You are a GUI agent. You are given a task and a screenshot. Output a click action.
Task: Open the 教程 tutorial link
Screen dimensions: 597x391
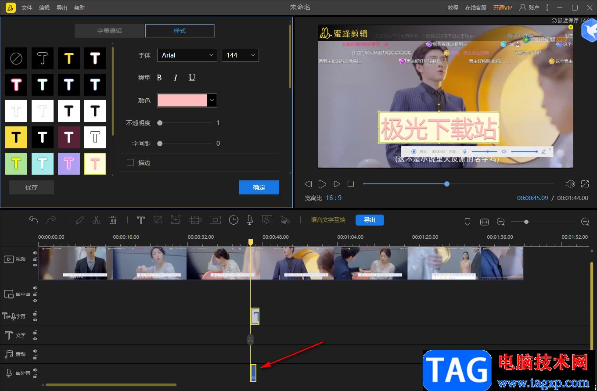[x=453, y=7]
